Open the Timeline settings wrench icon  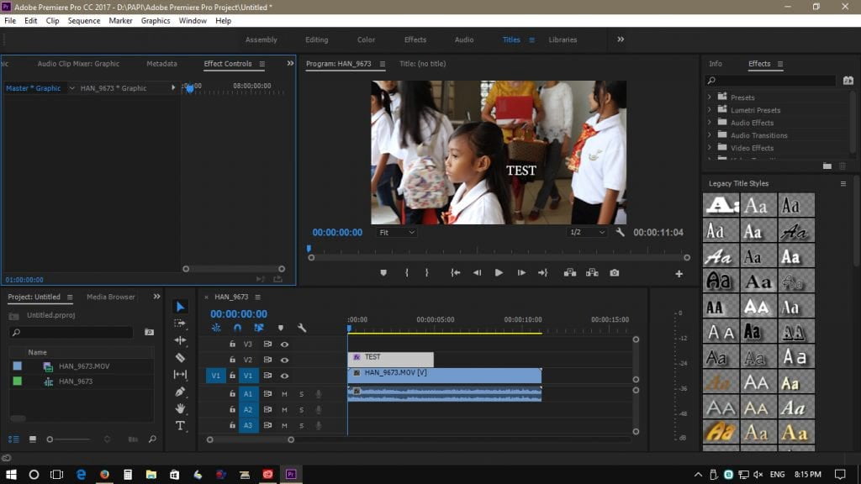(x=301, y=328)
